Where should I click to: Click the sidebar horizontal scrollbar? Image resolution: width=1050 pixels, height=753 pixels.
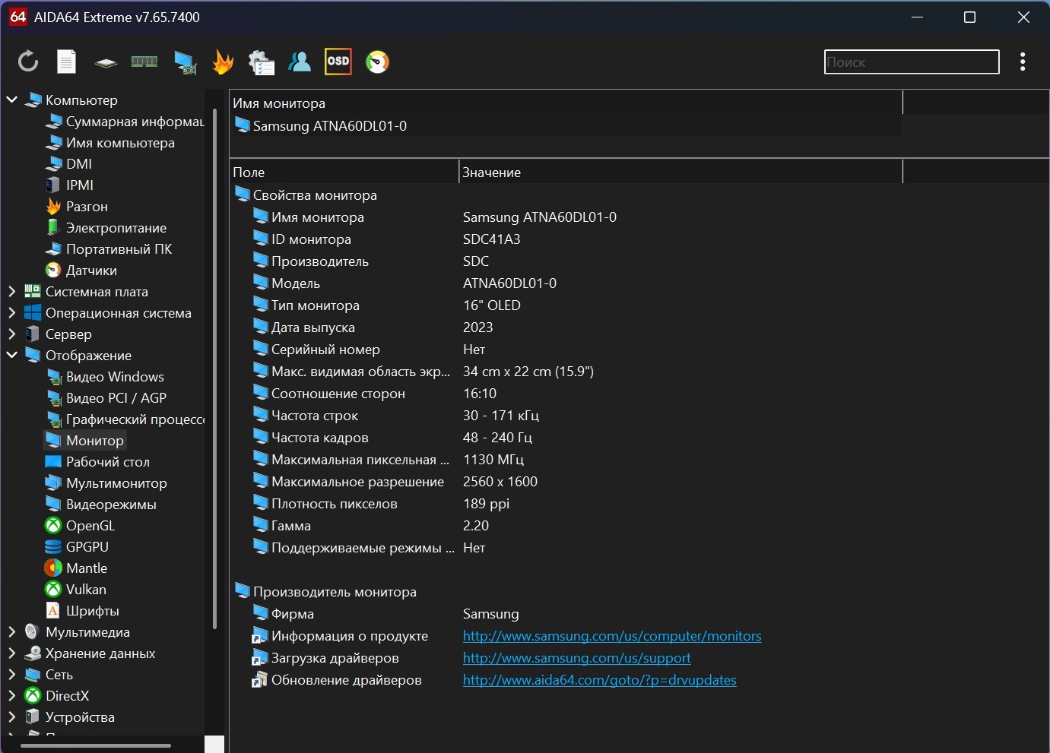[x=95, y=746]
